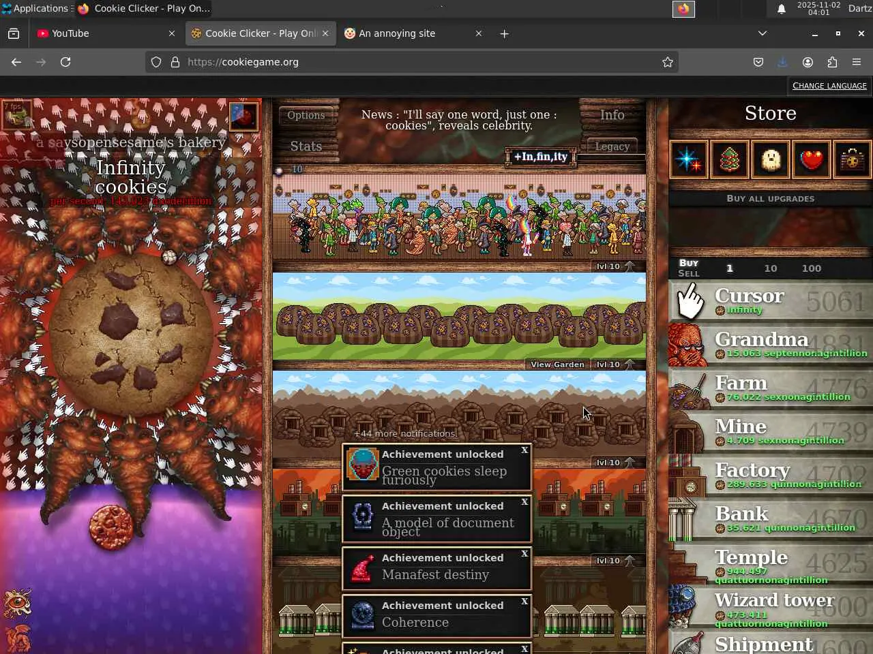
Task: Expand the list all tabs dropdown
Action: (763, 33)
